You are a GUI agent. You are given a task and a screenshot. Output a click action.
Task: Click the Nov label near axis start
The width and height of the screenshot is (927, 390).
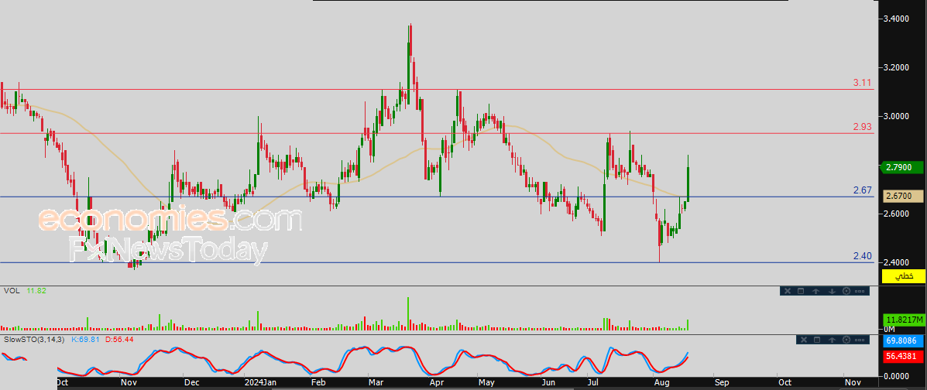[129, 383]
